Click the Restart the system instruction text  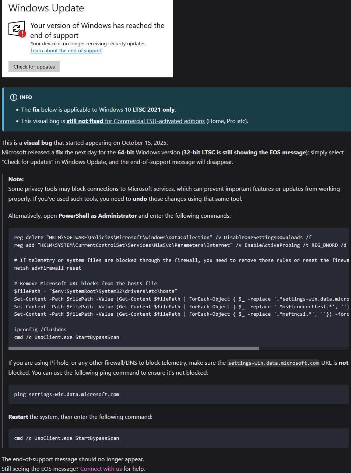(80, 417)
